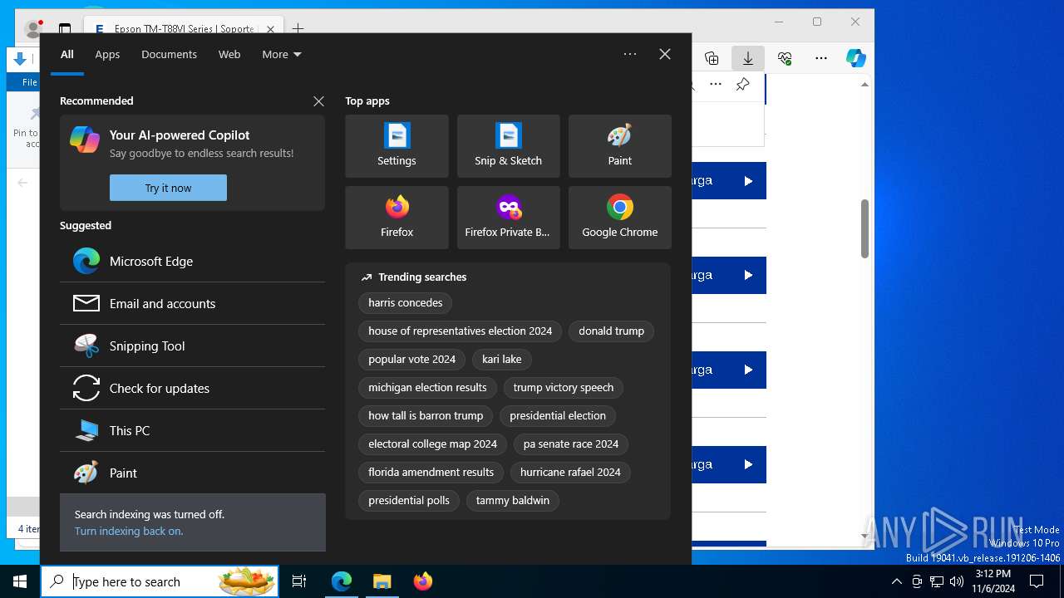Select 'electoral college map 2024' chip
Screen dimensions: 1064x598
433,444
